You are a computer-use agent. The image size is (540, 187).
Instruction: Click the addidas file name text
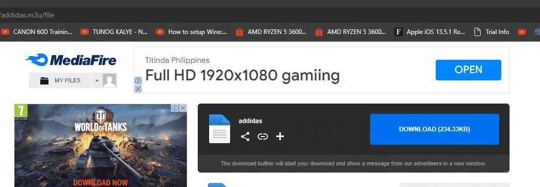250,121
